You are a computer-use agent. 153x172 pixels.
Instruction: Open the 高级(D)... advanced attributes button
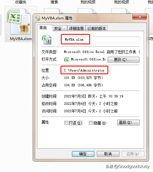128,123
